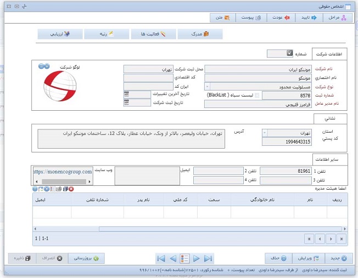Click the ایمیل text area
Image resolution: width=358 pixels, height=278 pixels.
pos(147,175)
